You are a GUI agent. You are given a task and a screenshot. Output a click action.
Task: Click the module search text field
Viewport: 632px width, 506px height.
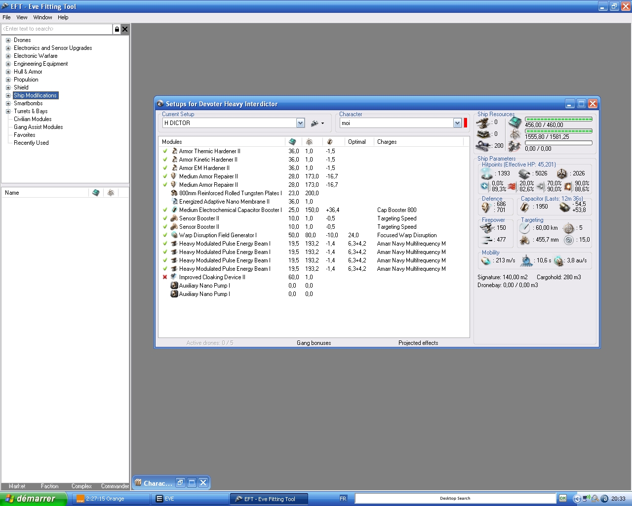(x=57, y=29)
